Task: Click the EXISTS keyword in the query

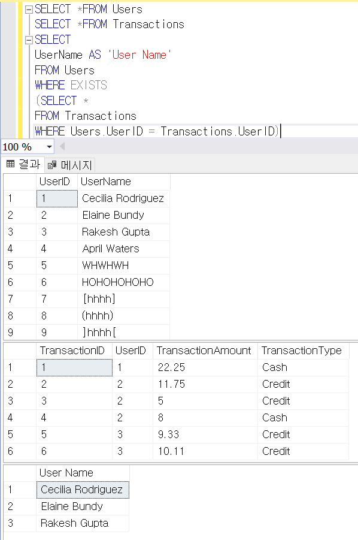Action: click(89, 86)
